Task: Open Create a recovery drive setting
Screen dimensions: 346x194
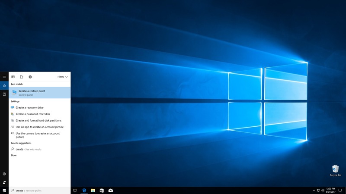Action: coord(29,107)
